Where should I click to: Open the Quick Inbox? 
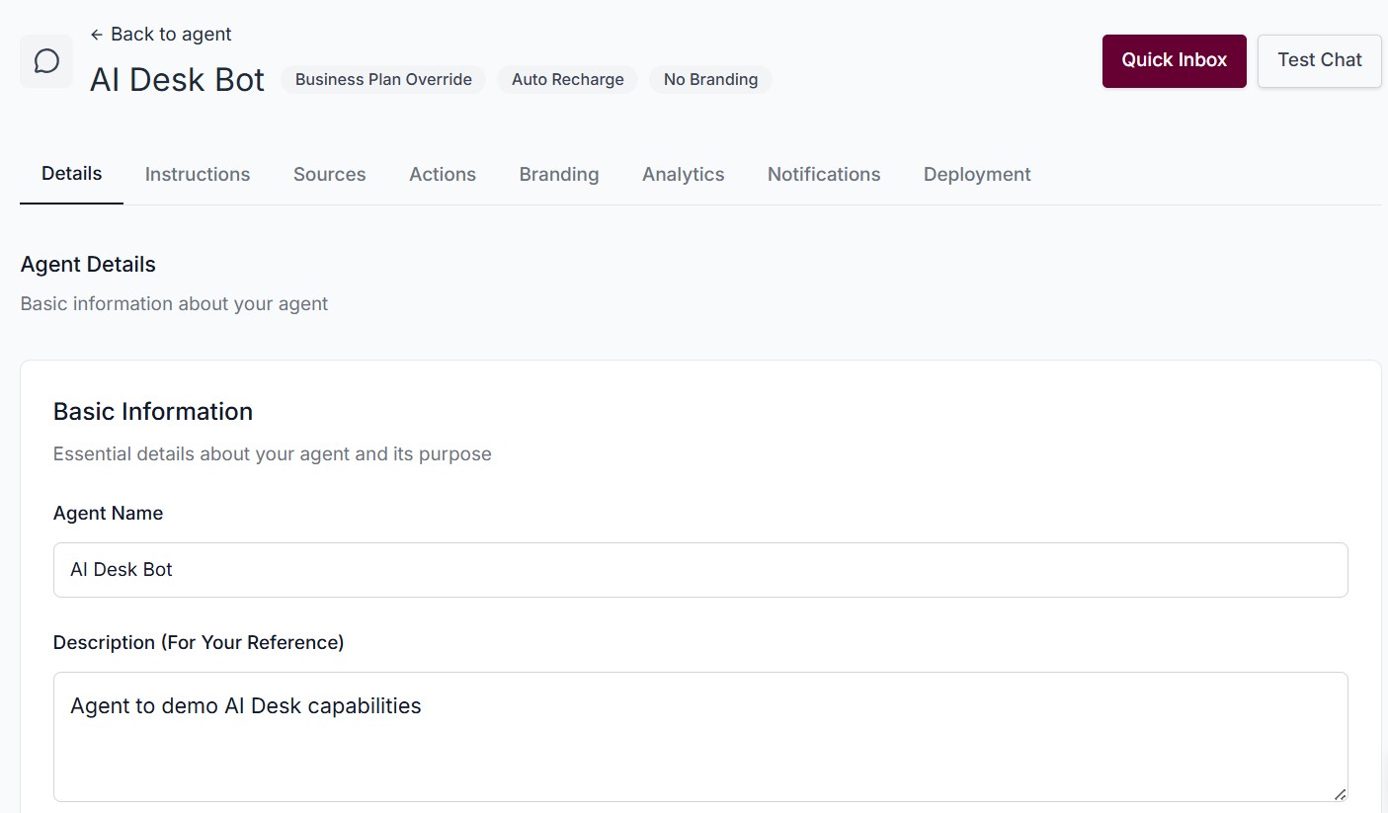[x=1174, y=60]
